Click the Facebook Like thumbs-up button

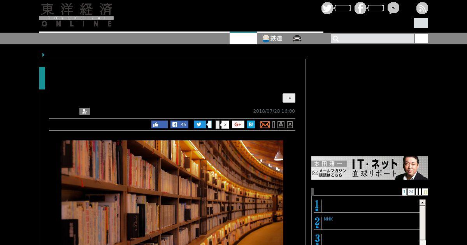coord(160,124)
